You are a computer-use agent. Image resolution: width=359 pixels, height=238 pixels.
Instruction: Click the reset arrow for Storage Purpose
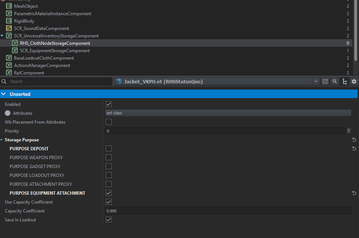point(354,140)
